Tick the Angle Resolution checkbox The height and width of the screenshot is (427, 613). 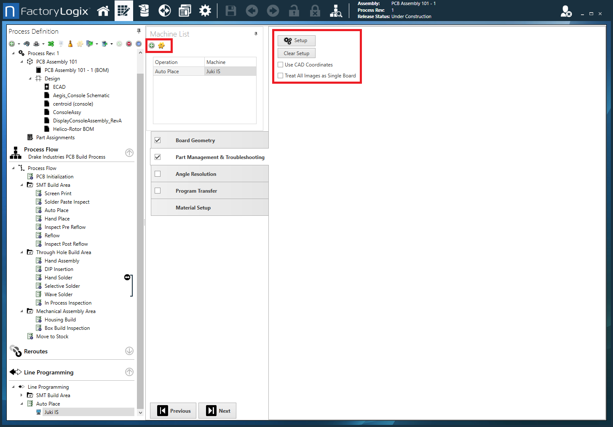coord(158,174)
